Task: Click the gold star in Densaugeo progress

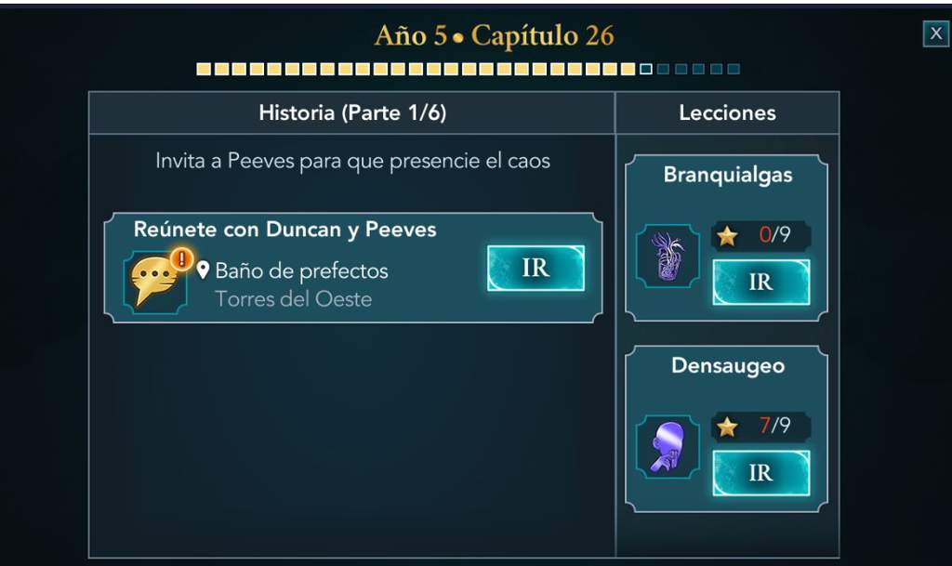Action: [x=727, y=427]
